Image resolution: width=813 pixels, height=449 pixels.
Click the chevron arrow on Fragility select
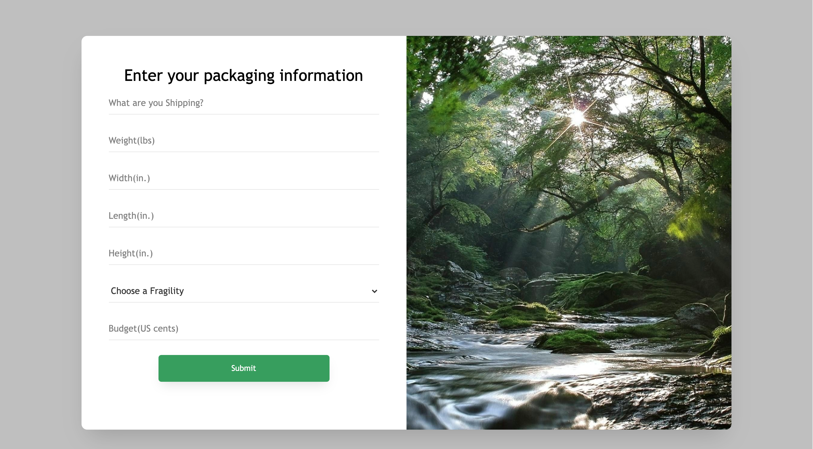374,291
